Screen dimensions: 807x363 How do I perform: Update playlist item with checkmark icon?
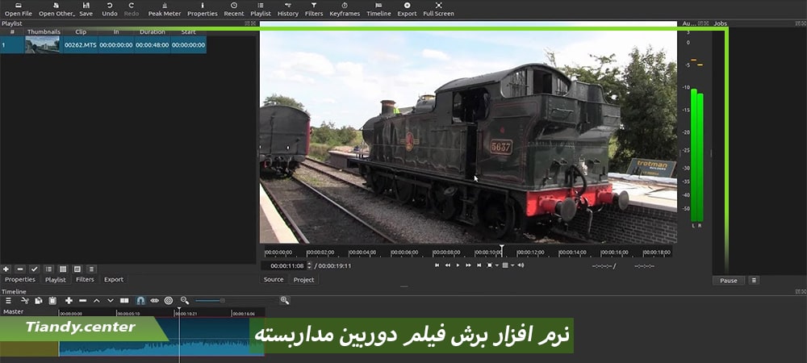pos(34,269)
